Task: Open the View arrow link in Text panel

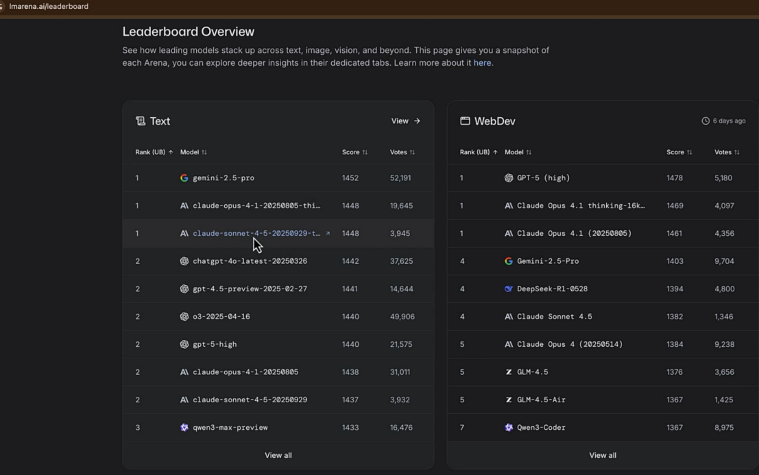Action: pos(406,121)
